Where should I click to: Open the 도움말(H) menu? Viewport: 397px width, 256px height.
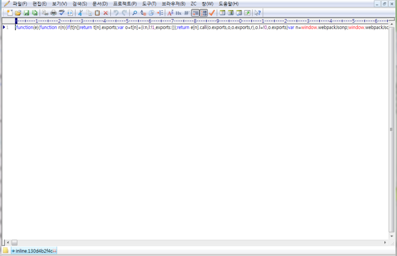pyautogui.click(x=228, y=4)
